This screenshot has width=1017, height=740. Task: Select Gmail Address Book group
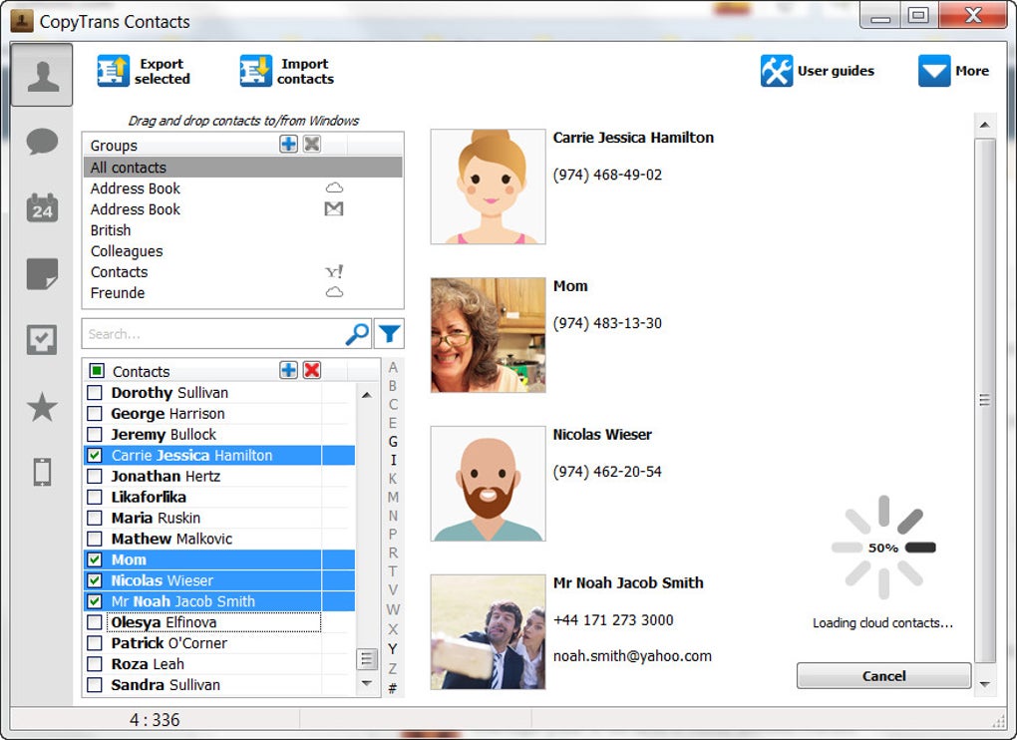(242, 208)
